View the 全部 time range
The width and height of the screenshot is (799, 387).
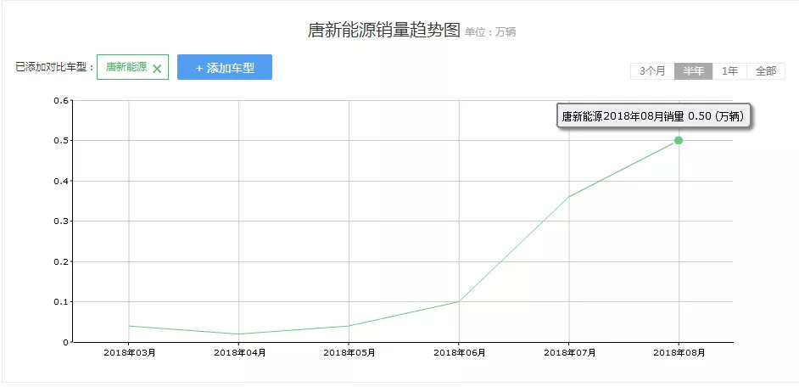766,71
